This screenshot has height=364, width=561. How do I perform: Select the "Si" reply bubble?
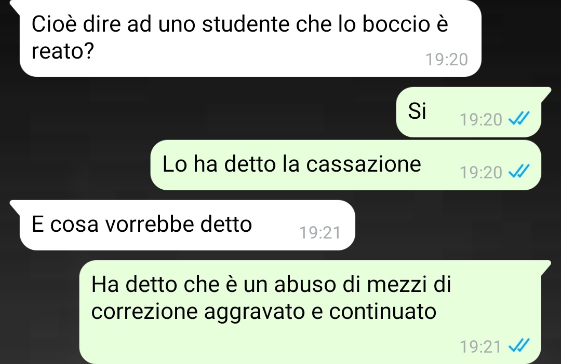point(469,112)
